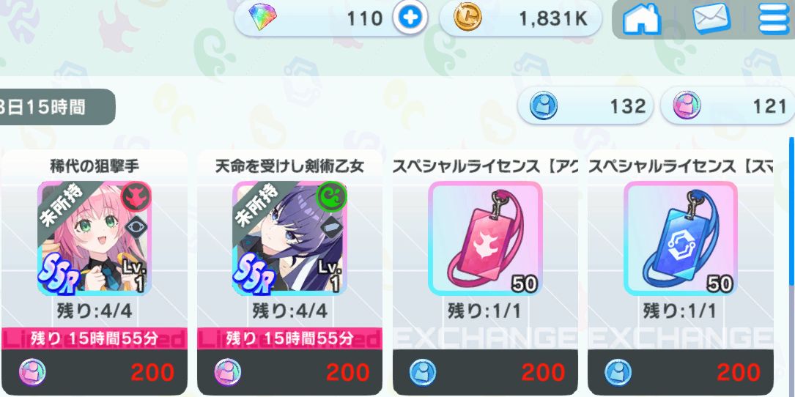The width and height of the screenshot is (795, 397).
Task: Buy blue license for 200 blue medals
Action: point(681,373)
